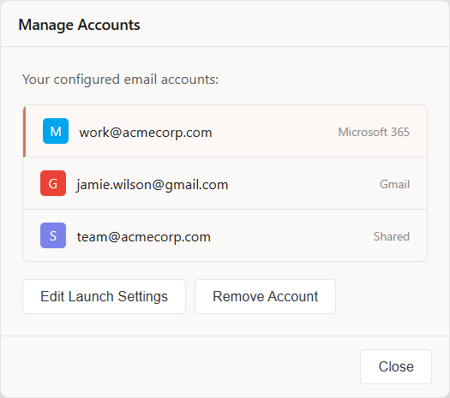This screenshot has width=450, height=398.
Task: Click the red G Gmail account icon
Action: (x=53, y=183)
